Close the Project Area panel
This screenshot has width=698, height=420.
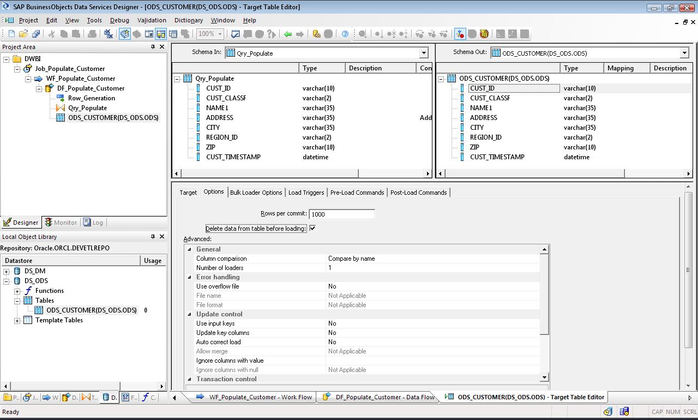162,47
